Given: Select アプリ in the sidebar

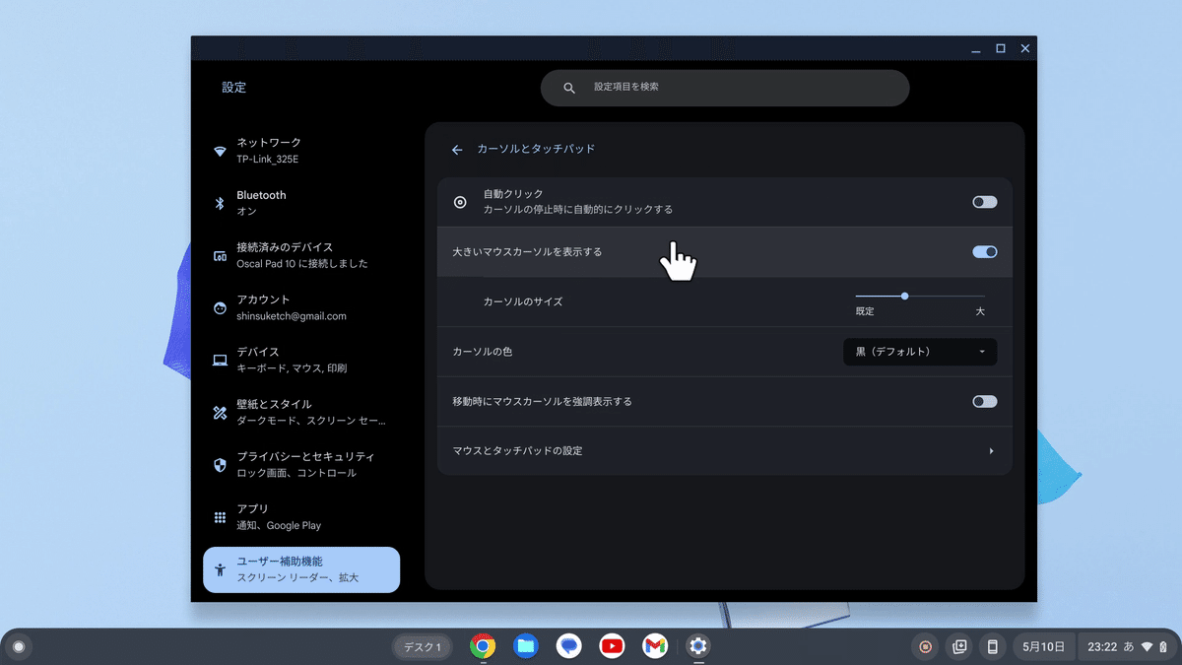Looking at the screenshot, I should [301, 516].
